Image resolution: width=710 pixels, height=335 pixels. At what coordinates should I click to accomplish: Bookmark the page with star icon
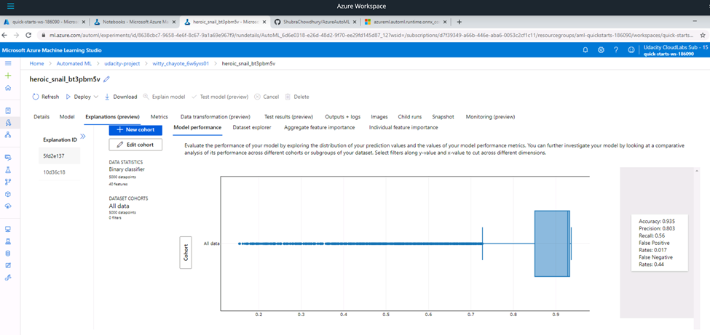tap(703, 35)
